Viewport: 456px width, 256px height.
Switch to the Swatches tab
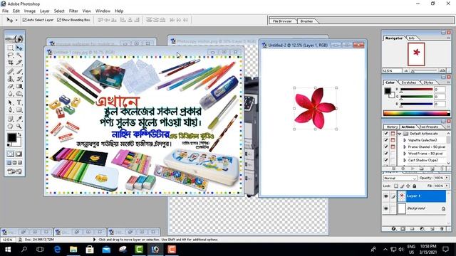[x=408, y=82]
